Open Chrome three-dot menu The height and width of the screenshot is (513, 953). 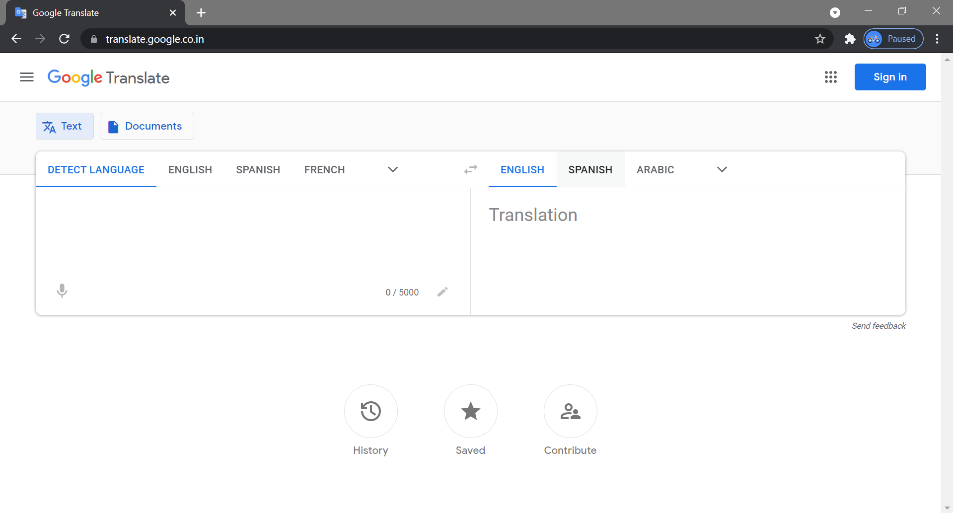[x=937, y=39]
